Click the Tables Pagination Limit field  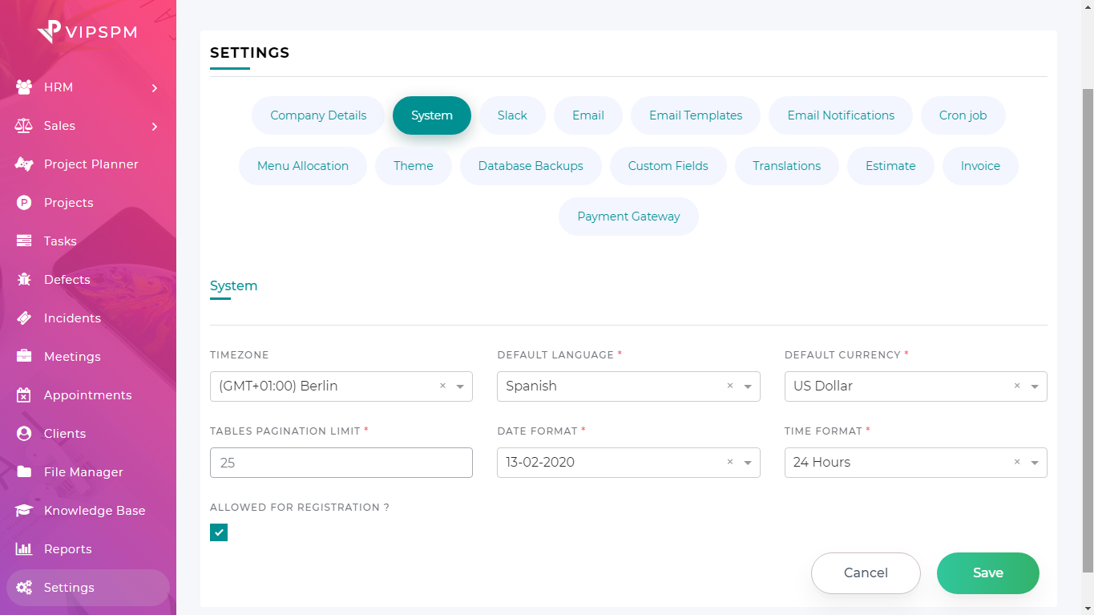pos(341,463)
